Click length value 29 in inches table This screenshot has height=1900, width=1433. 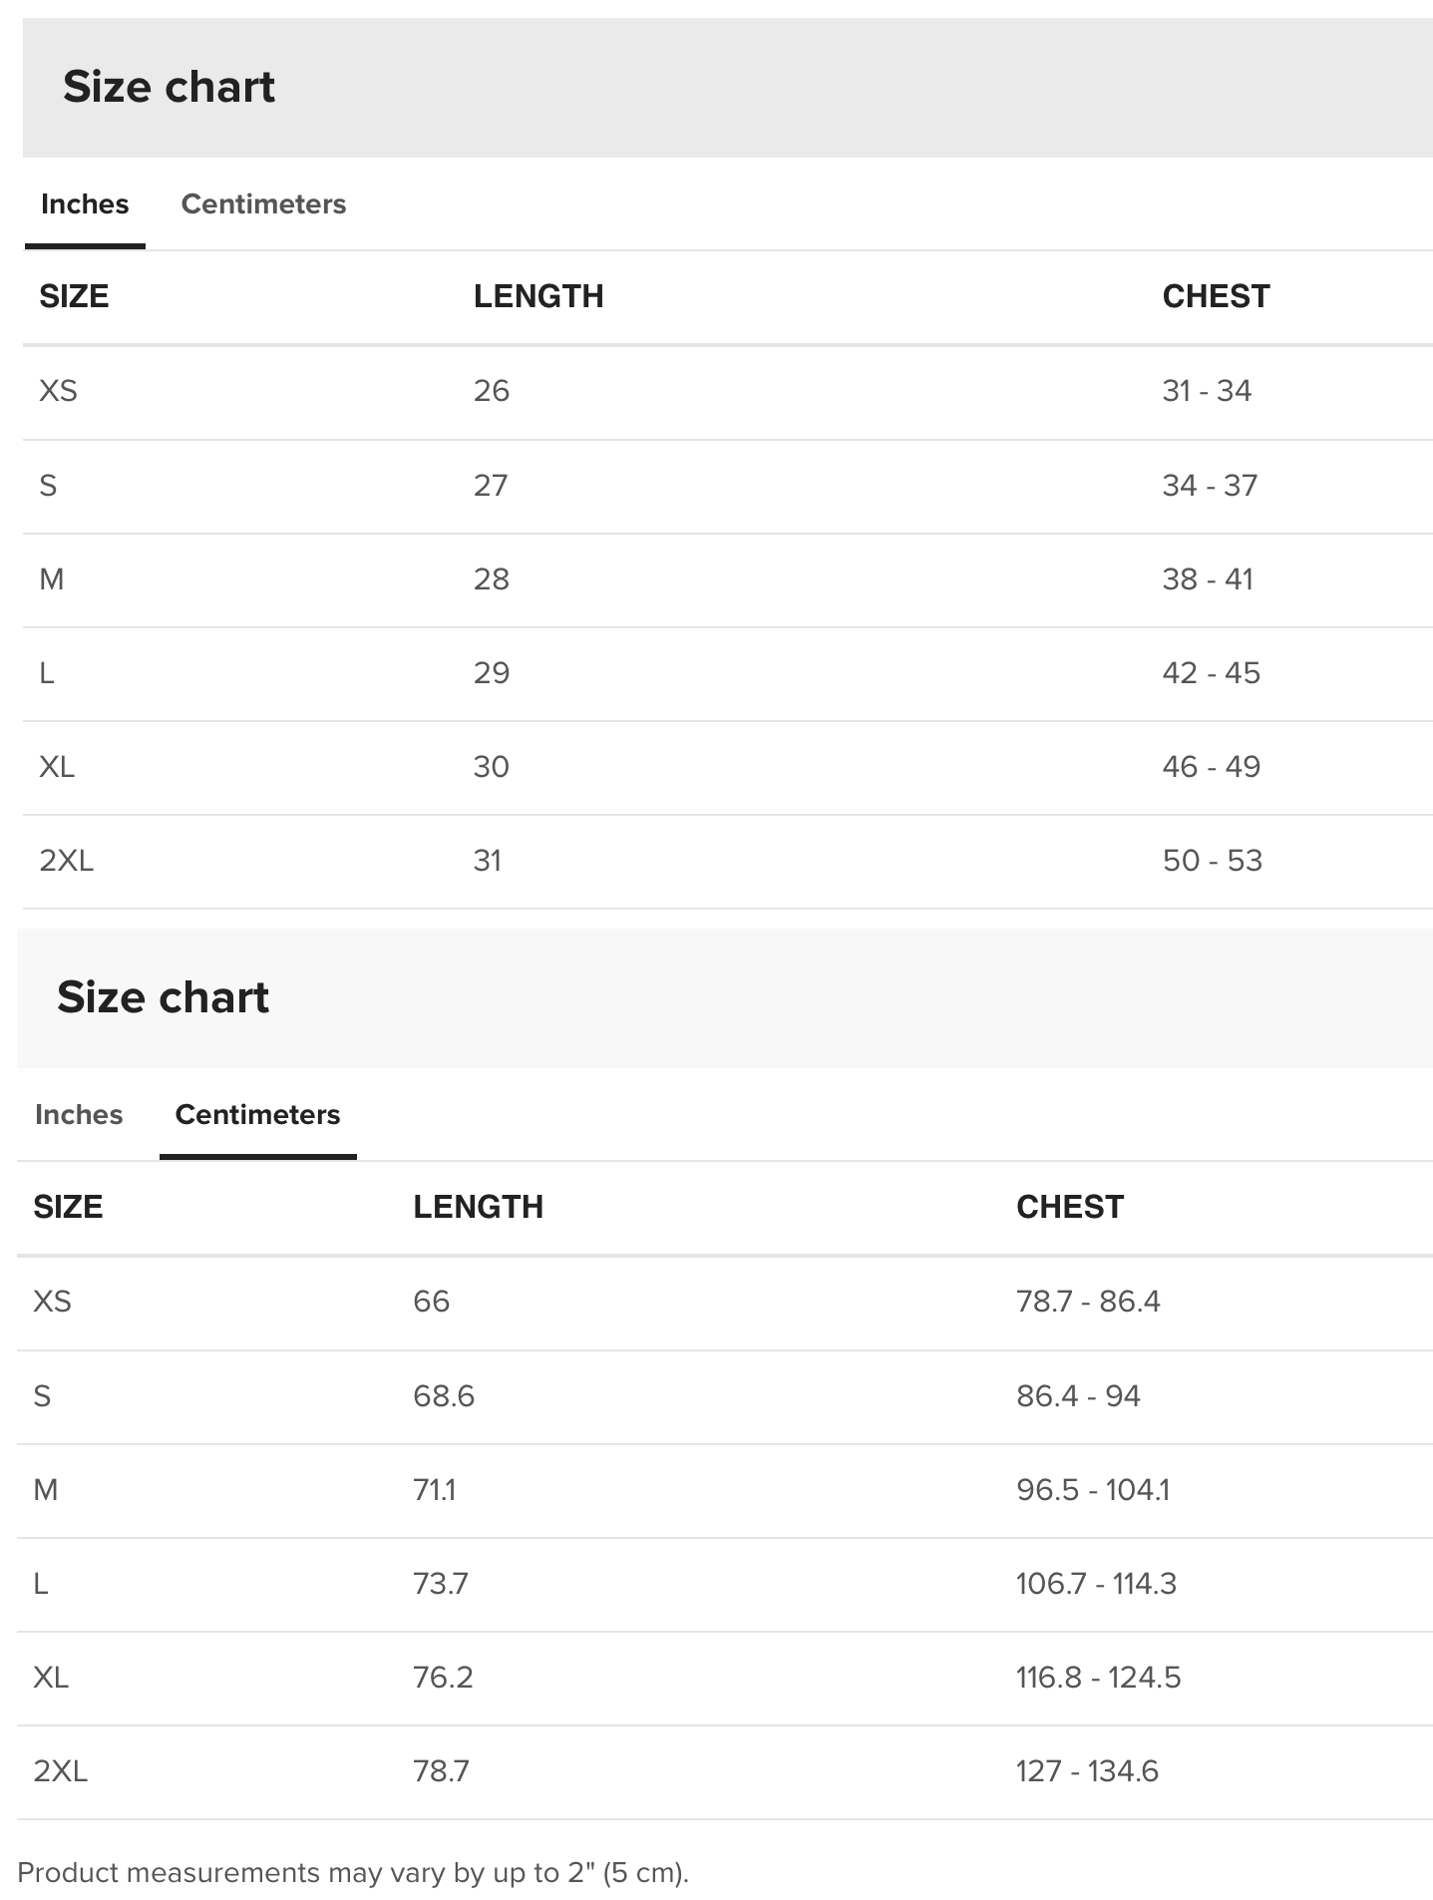coord(492,673)
